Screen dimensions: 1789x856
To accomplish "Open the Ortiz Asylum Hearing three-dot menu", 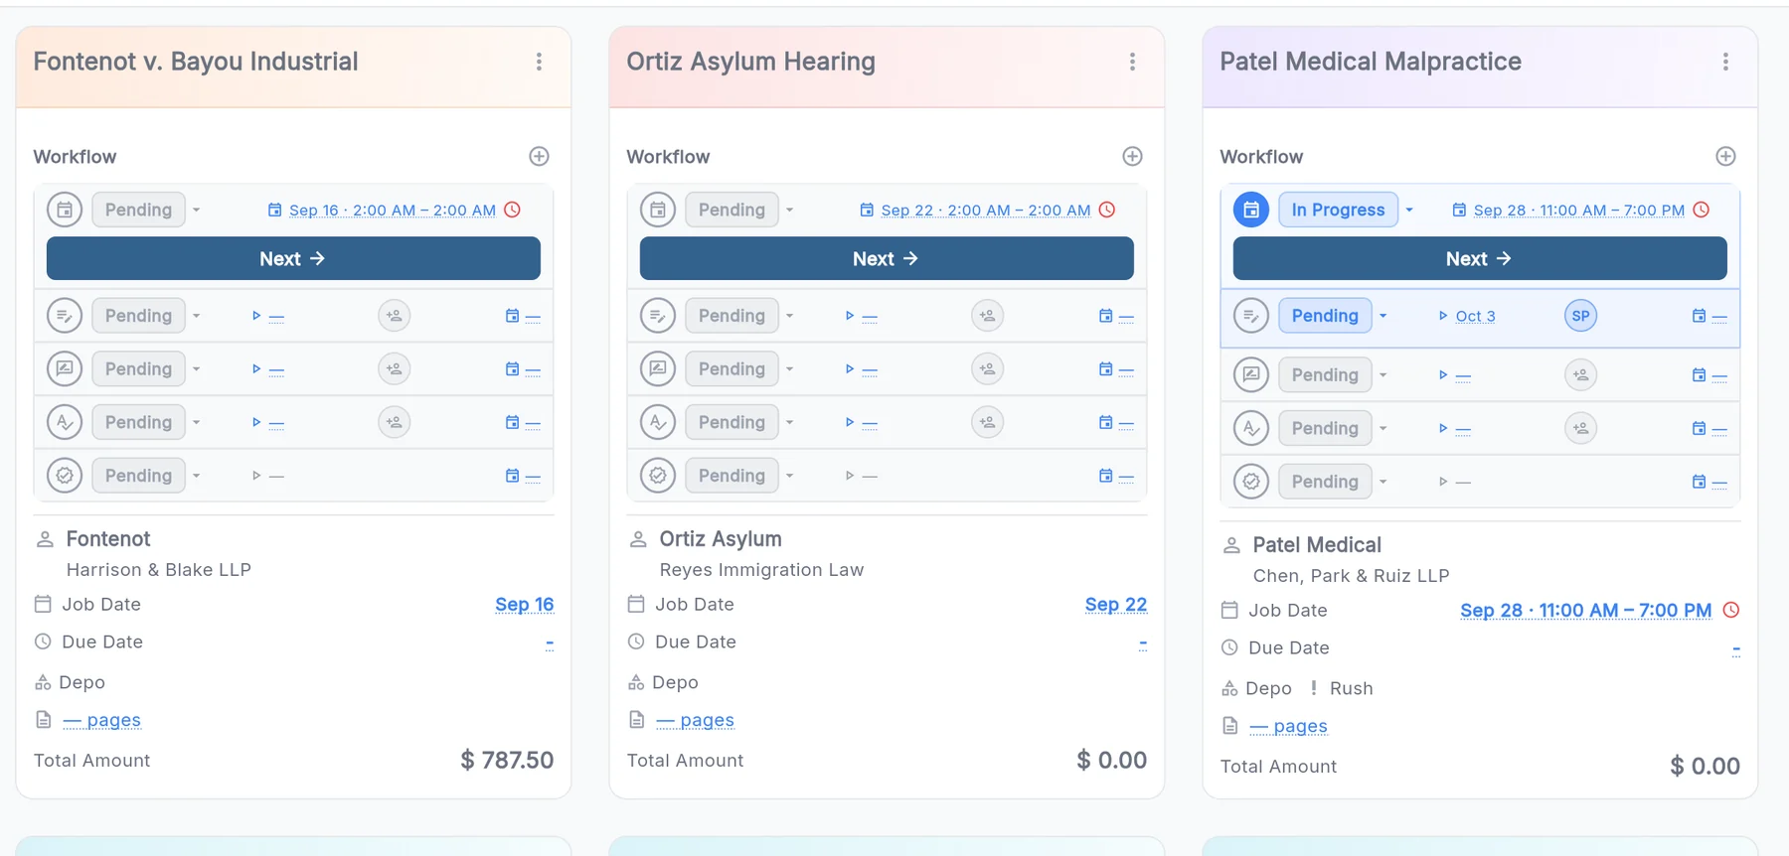I will click(x=1132, y=62).
